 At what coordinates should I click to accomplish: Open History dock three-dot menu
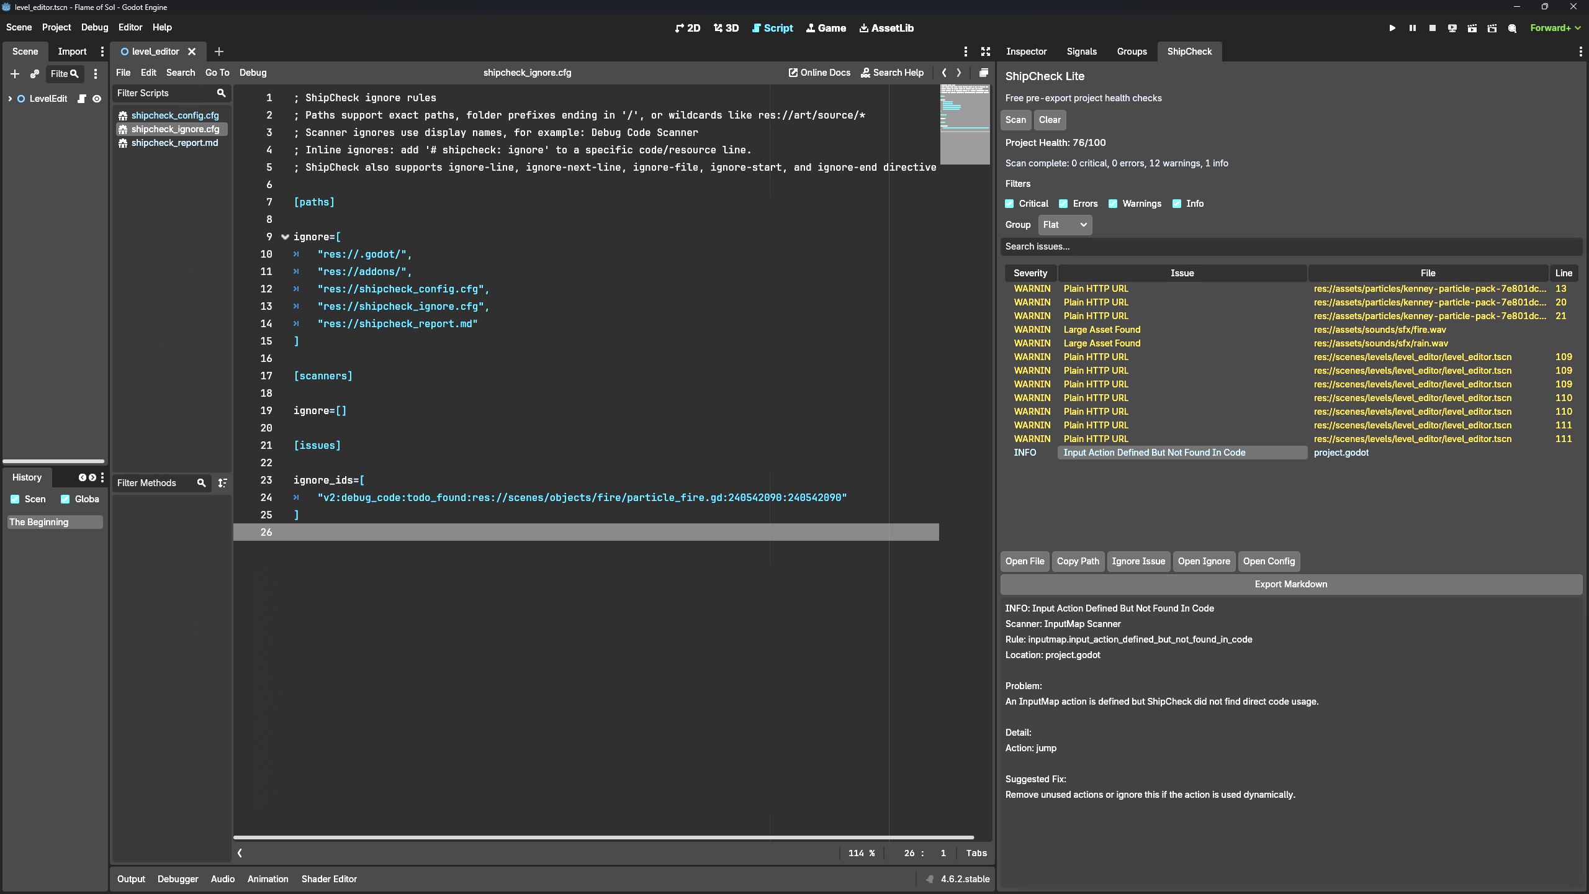pyautogui.click(x=102, y=477)
